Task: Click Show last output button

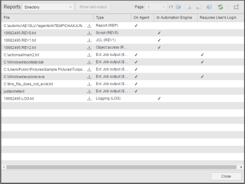Action: pyautogui.click(x=93, y=7)
